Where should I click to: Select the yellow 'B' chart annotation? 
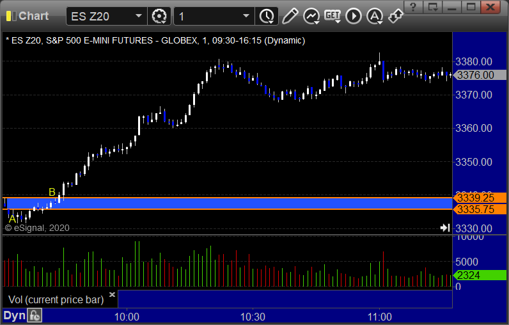52,192
